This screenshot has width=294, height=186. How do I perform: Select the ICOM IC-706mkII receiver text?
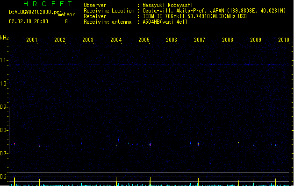194,16
